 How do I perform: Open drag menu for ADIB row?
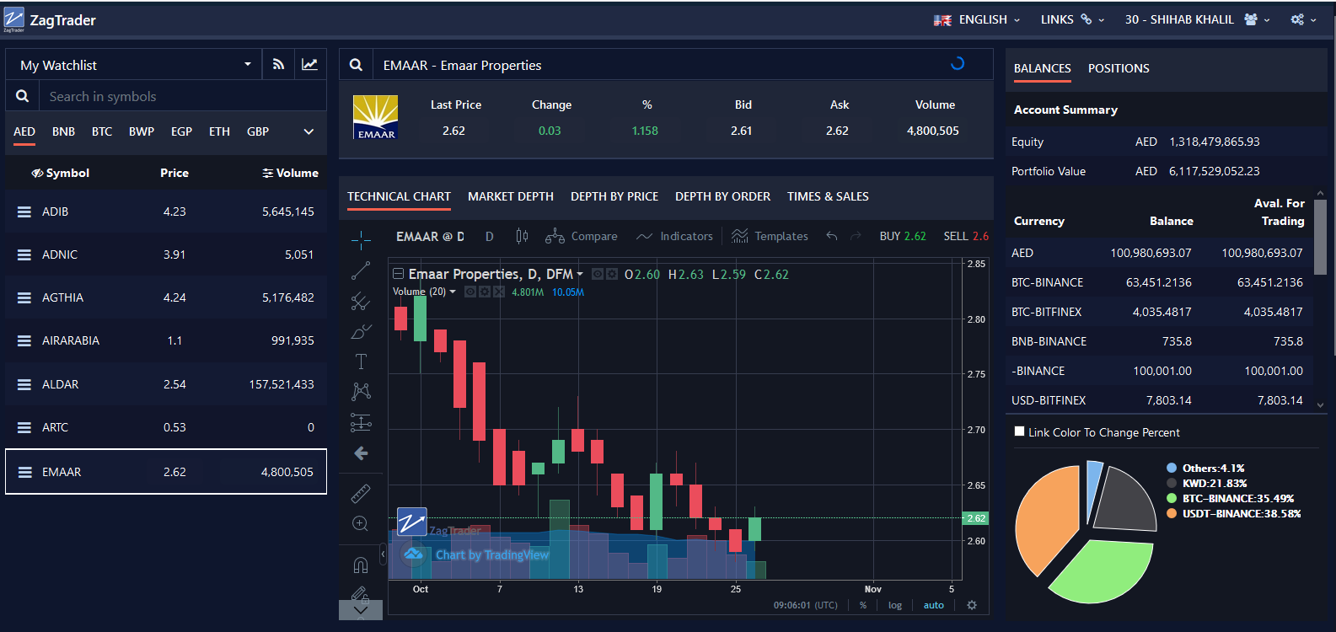click(x=24, y=212)
